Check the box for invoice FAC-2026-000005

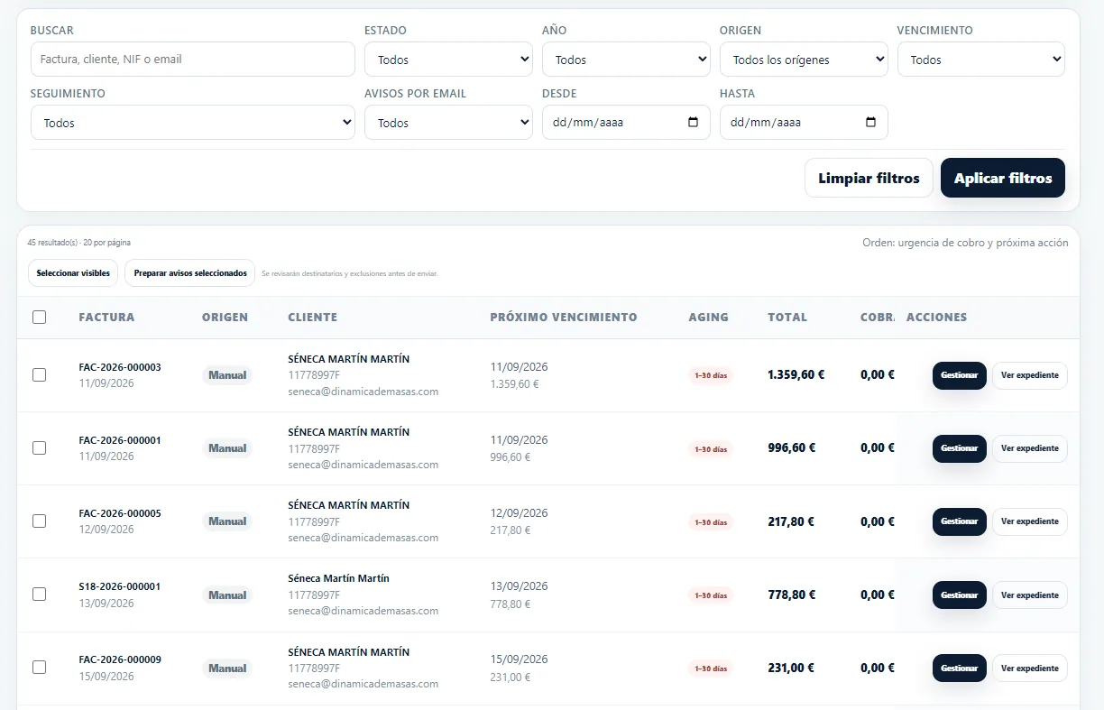[x=40, y=521]
